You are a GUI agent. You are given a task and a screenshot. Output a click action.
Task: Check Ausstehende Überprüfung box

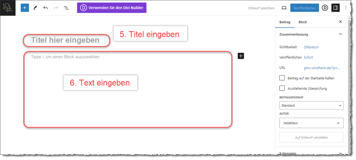click(x=282, y=88)
